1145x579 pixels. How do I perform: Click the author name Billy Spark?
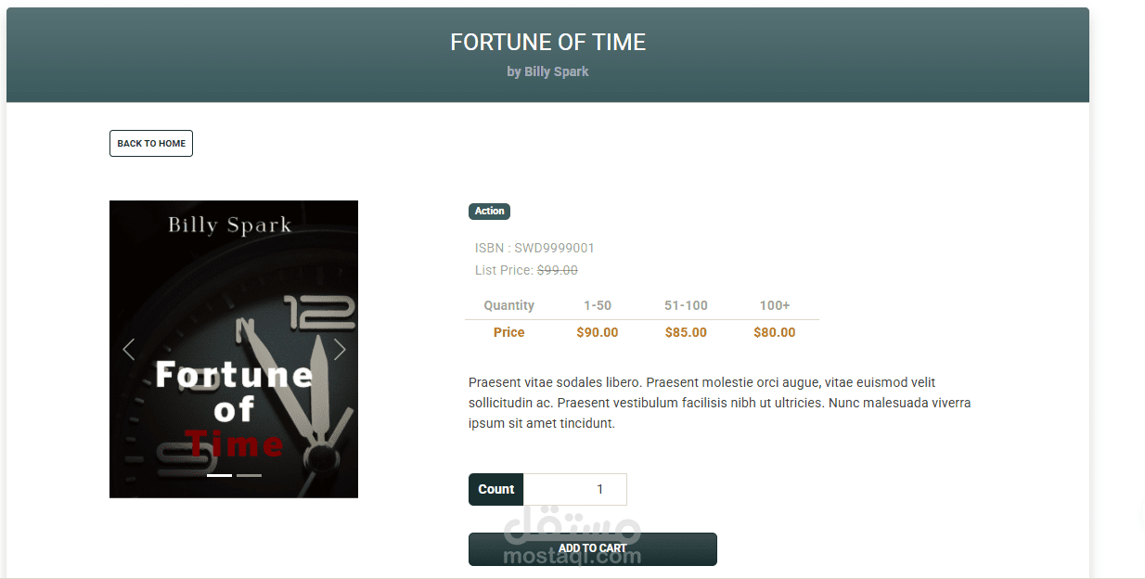pyautogui.click(x=557, y=71)
